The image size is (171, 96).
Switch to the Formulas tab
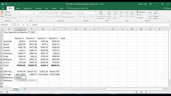point(38,8)
